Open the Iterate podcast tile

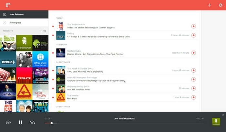click(x=24, y=76)
